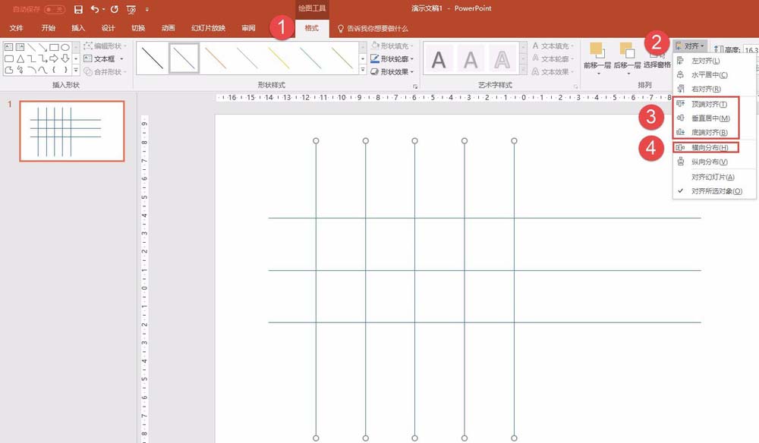Open 选择窗格 selection pane
This screenshot has height=443, width=759.
click(x=657, y=64)
